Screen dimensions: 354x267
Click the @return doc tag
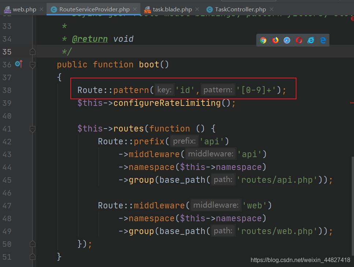pos(90,39)
